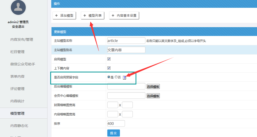The image size is (257, 137).
Task: Click 选择模板 for 会员中心编辑模板
Action: coord(153,96)
